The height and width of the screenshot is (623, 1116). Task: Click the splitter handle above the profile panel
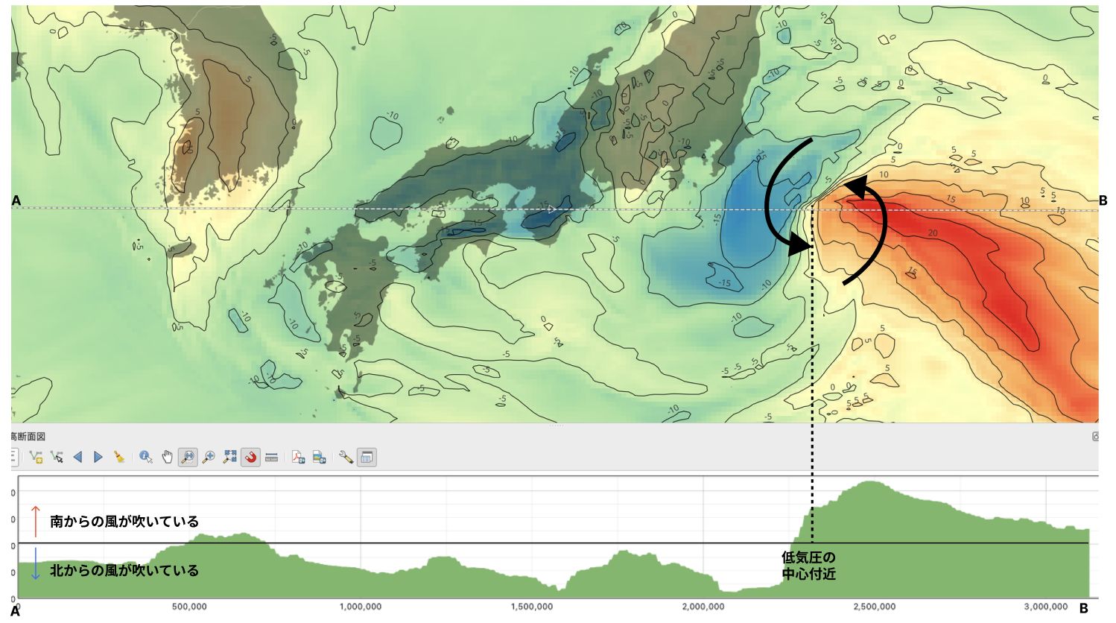coord(557,426)
